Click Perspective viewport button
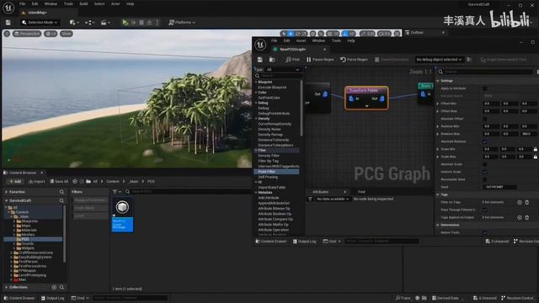The height and width of the screenshot is (303, 539). (27, 34)
